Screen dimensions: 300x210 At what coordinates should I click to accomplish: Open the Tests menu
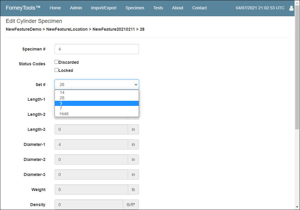pos(158,8)
